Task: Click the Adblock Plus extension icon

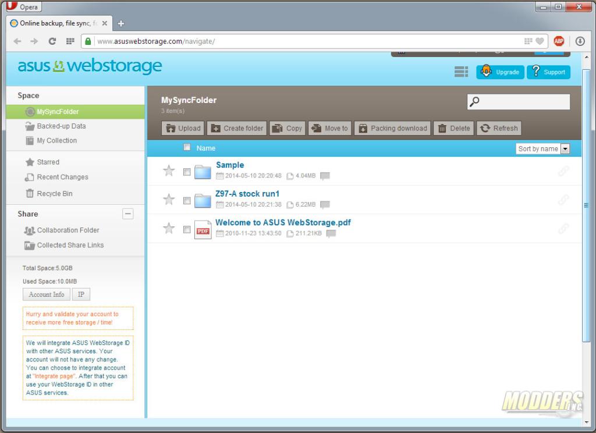Action: pyautogui.click(x=559, y=41)
